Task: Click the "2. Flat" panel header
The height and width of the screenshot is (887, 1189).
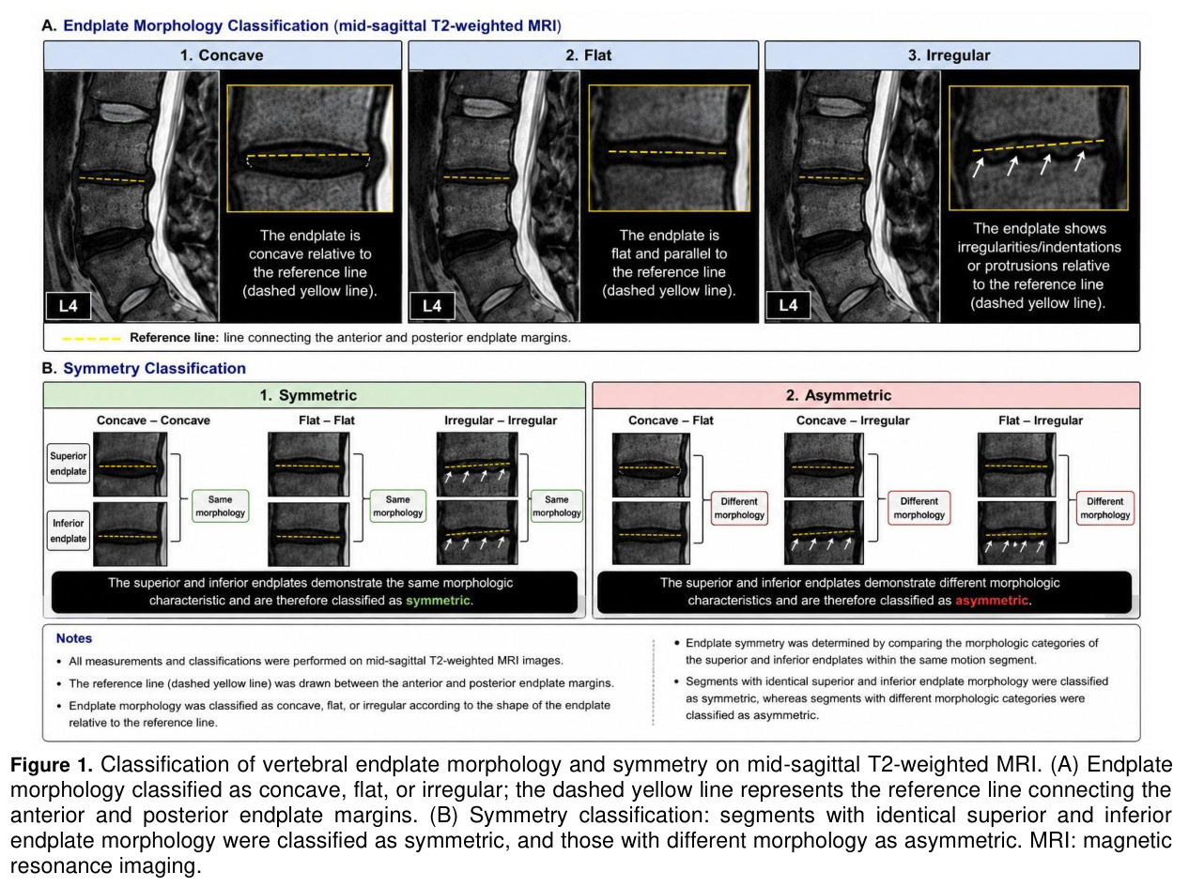Action: tap(588, 55)
